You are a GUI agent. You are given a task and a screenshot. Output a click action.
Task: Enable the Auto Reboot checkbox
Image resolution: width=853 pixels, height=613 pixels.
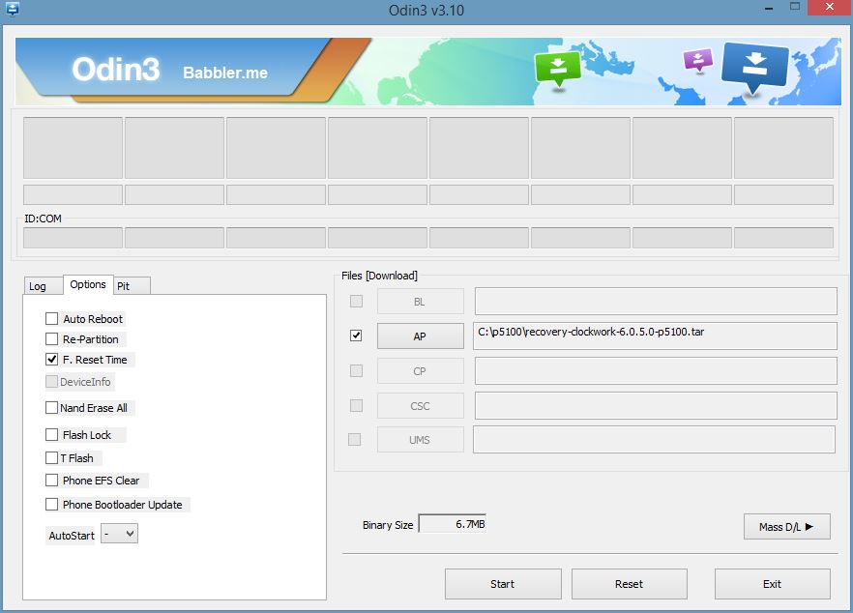point(51,319)
